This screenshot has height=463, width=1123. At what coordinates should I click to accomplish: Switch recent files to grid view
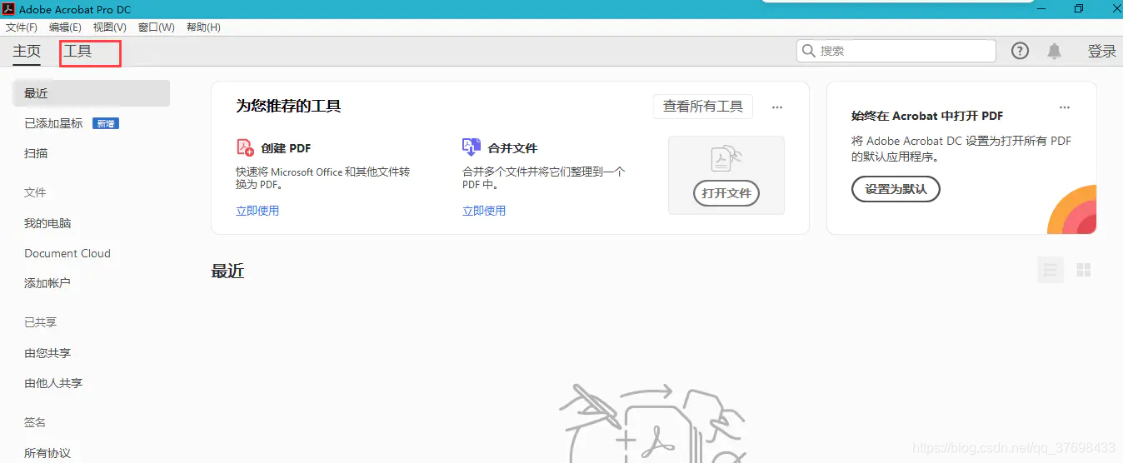coord(1084,270)
